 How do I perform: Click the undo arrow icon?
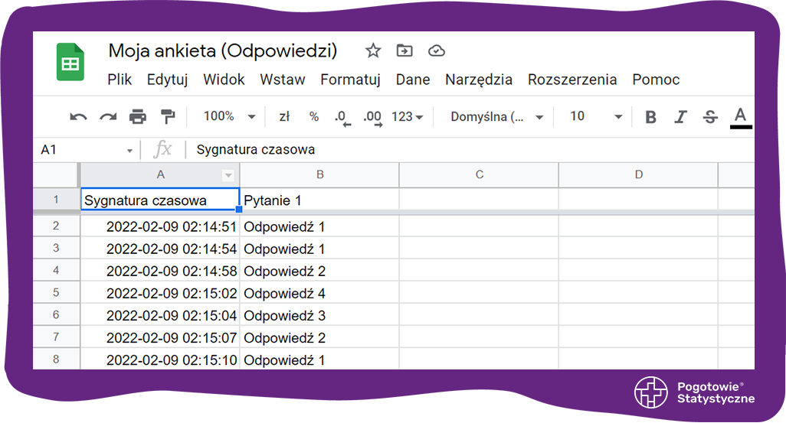coord(78,117)
